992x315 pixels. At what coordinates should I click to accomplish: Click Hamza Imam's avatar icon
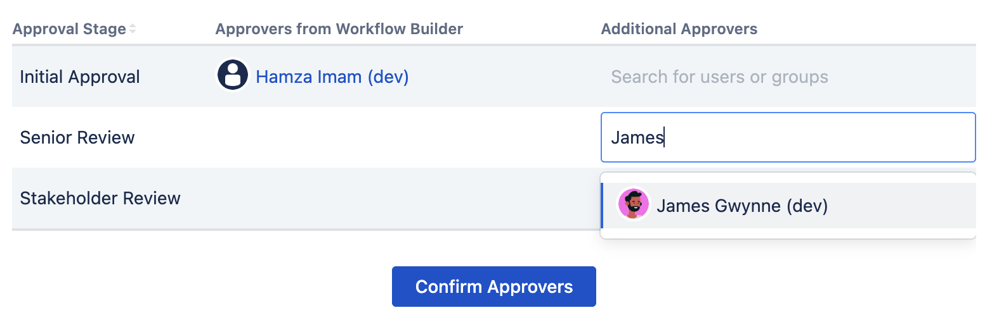click(233, 77)
